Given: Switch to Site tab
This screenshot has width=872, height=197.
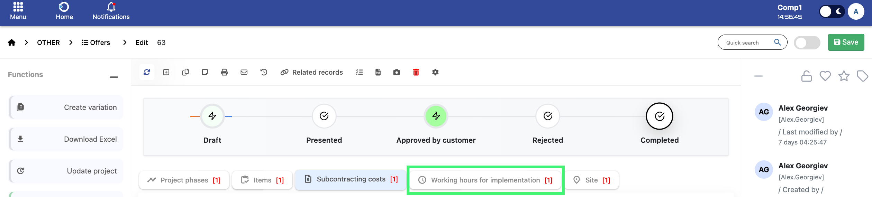Looking at the screenshot, I should coord(592,180).
